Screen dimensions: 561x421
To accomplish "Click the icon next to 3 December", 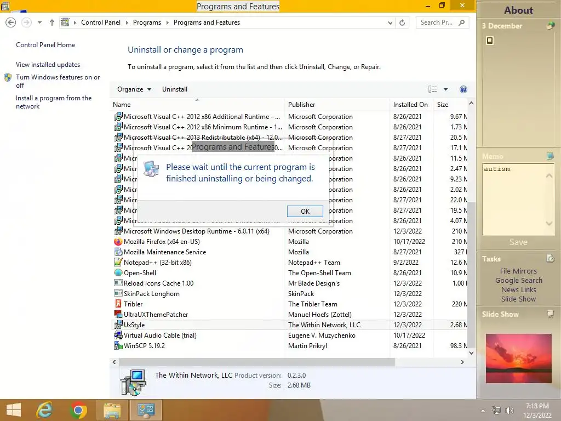I will (x=550, y=26).
